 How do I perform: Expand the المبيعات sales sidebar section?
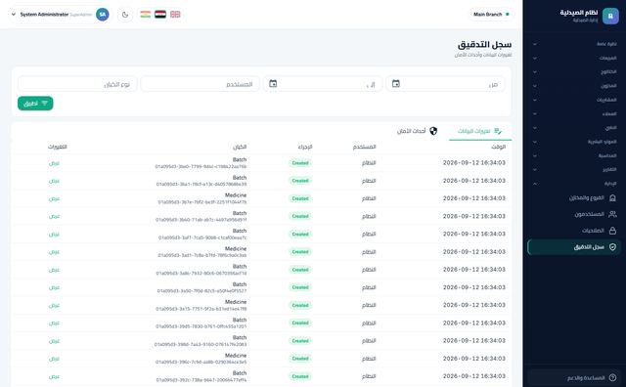pos(574,58)
